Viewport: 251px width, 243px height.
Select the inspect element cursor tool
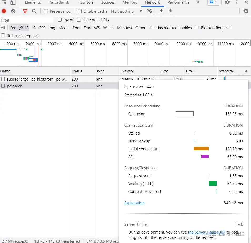[4, 2]
